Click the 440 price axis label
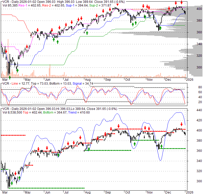203x194 pixels. click(199, 110)
